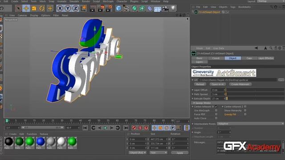Viewport: 285px width, 160px height.
Task: Open the material manager Texture menu
Action: coord(44,134)
